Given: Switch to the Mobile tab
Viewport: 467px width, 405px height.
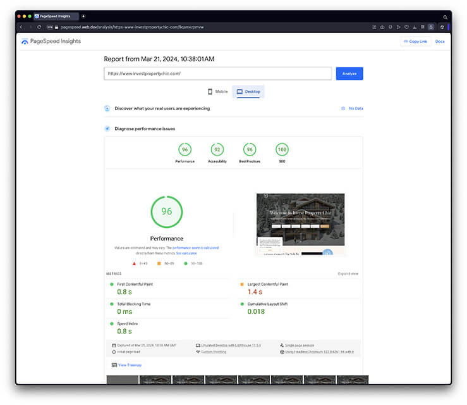Looking at the screenshot, I should point(218,92).
